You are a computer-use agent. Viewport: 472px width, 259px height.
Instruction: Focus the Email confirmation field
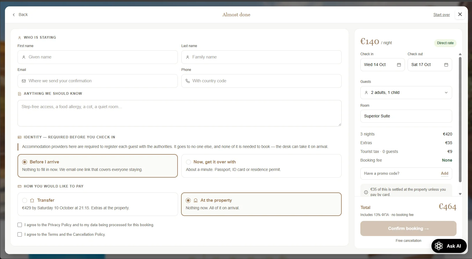tap(98, 81)
